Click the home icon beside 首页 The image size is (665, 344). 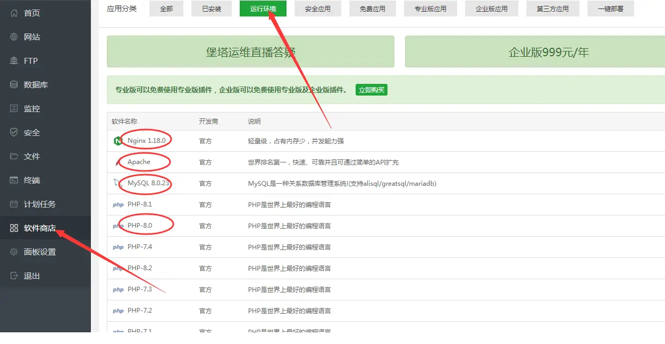click(x=14, y=13)
